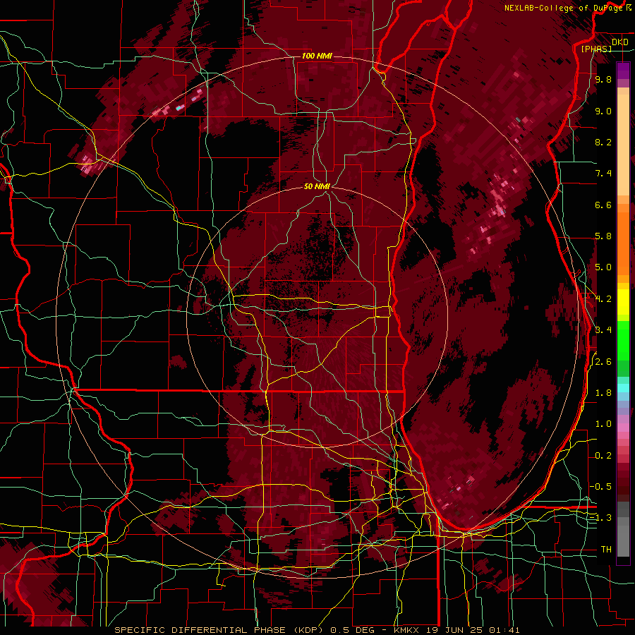Click the SPECIFIC DIFFERENTIAL PHASE caption text
Screen dimensions: 635x635
200,630
